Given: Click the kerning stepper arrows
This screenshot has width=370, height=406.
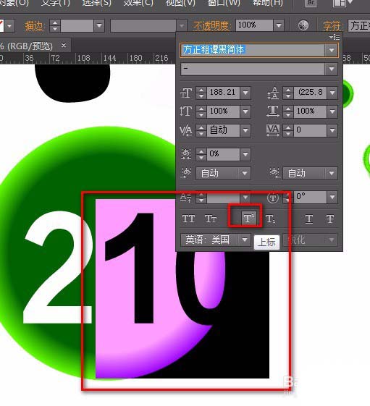Looking at the screenshot, I should [x=201, y=130].
